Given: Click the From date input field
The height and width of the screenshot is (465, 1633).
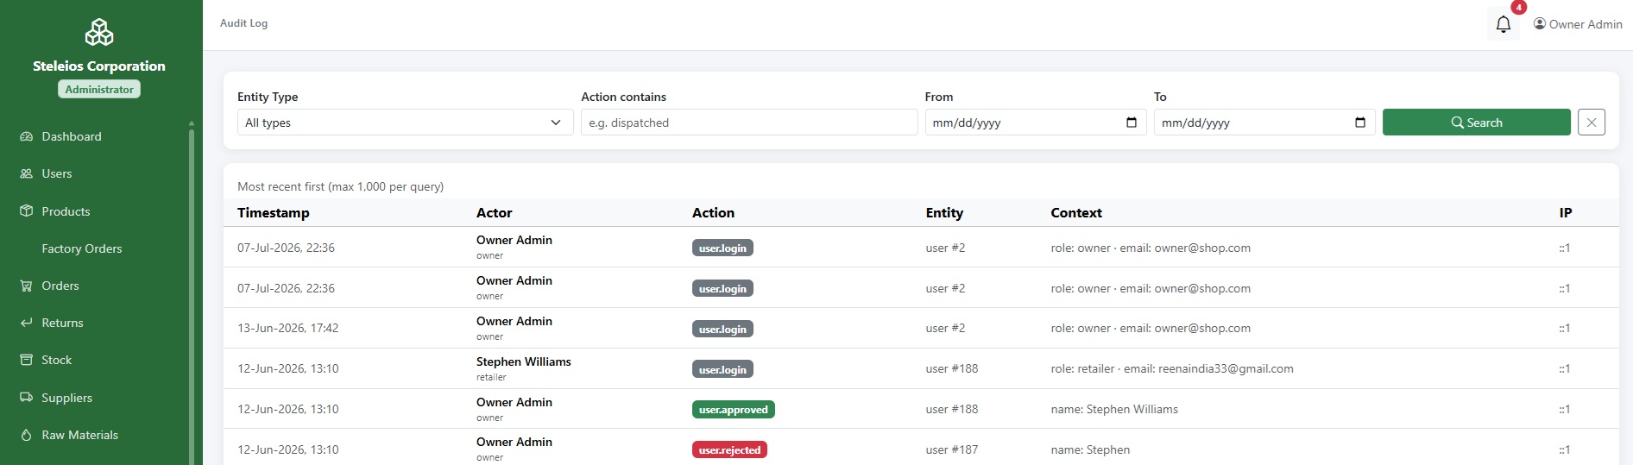Looking at the screenshot, I should coord(1035,123).
